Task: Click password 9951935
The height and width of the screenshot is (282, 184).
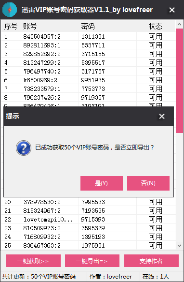Action: 93,80
